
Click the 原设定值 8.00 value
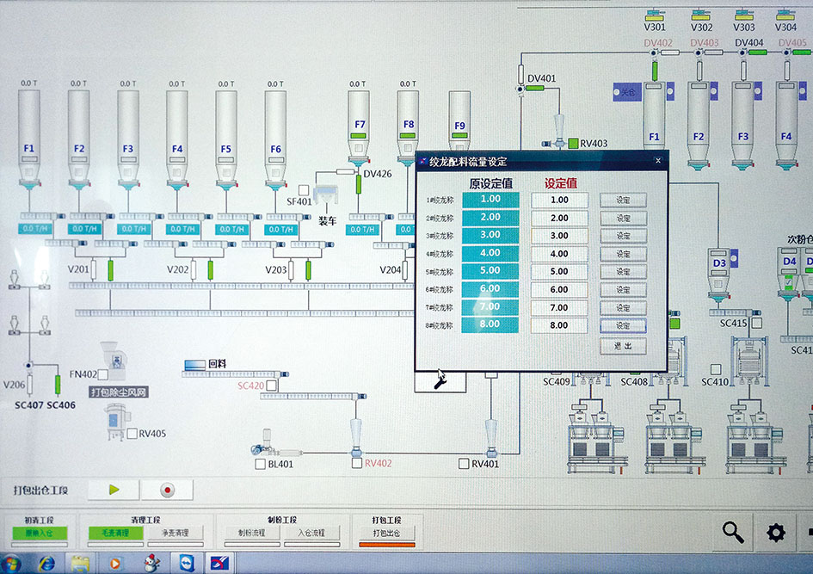click(x=490, y=324)
